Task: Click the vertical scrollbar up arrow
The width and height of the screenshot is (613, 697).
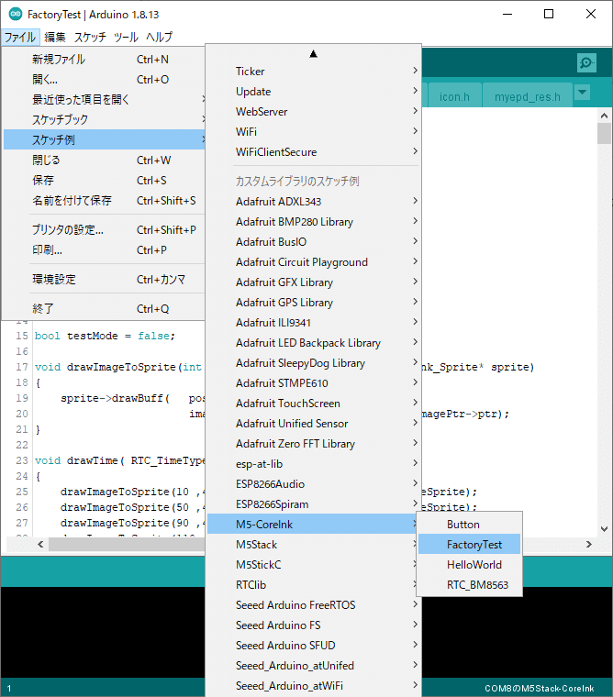Action: tap(604, 116)
